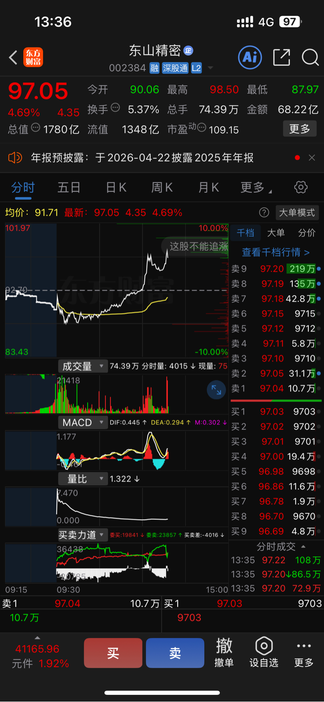Tap the 买4 row at 97.00
The image size is (324, 702).
click(276, 456)
